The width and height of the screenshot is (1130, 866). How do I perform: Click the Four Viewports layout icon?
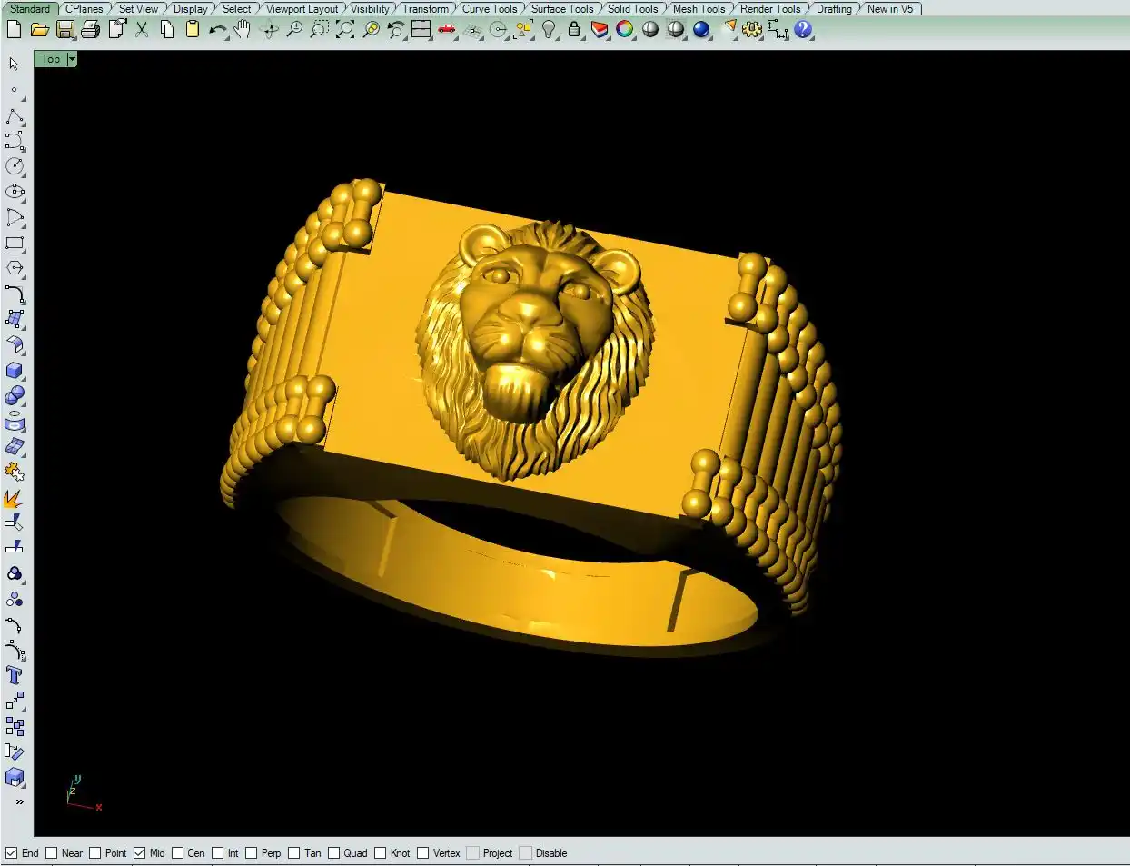pos(421,29)
